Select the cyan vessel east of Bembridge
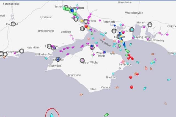Image resolution: width=176 pixels, height=117 pixels. coord(137,62)
